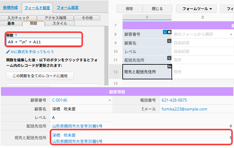Open the フォーム設定 tab
Screen dimensions: 234x148
[67, 8]
